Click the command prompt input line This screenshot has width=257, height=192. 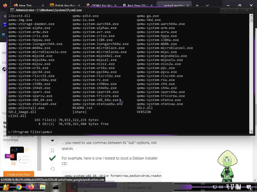coord(30,132)
